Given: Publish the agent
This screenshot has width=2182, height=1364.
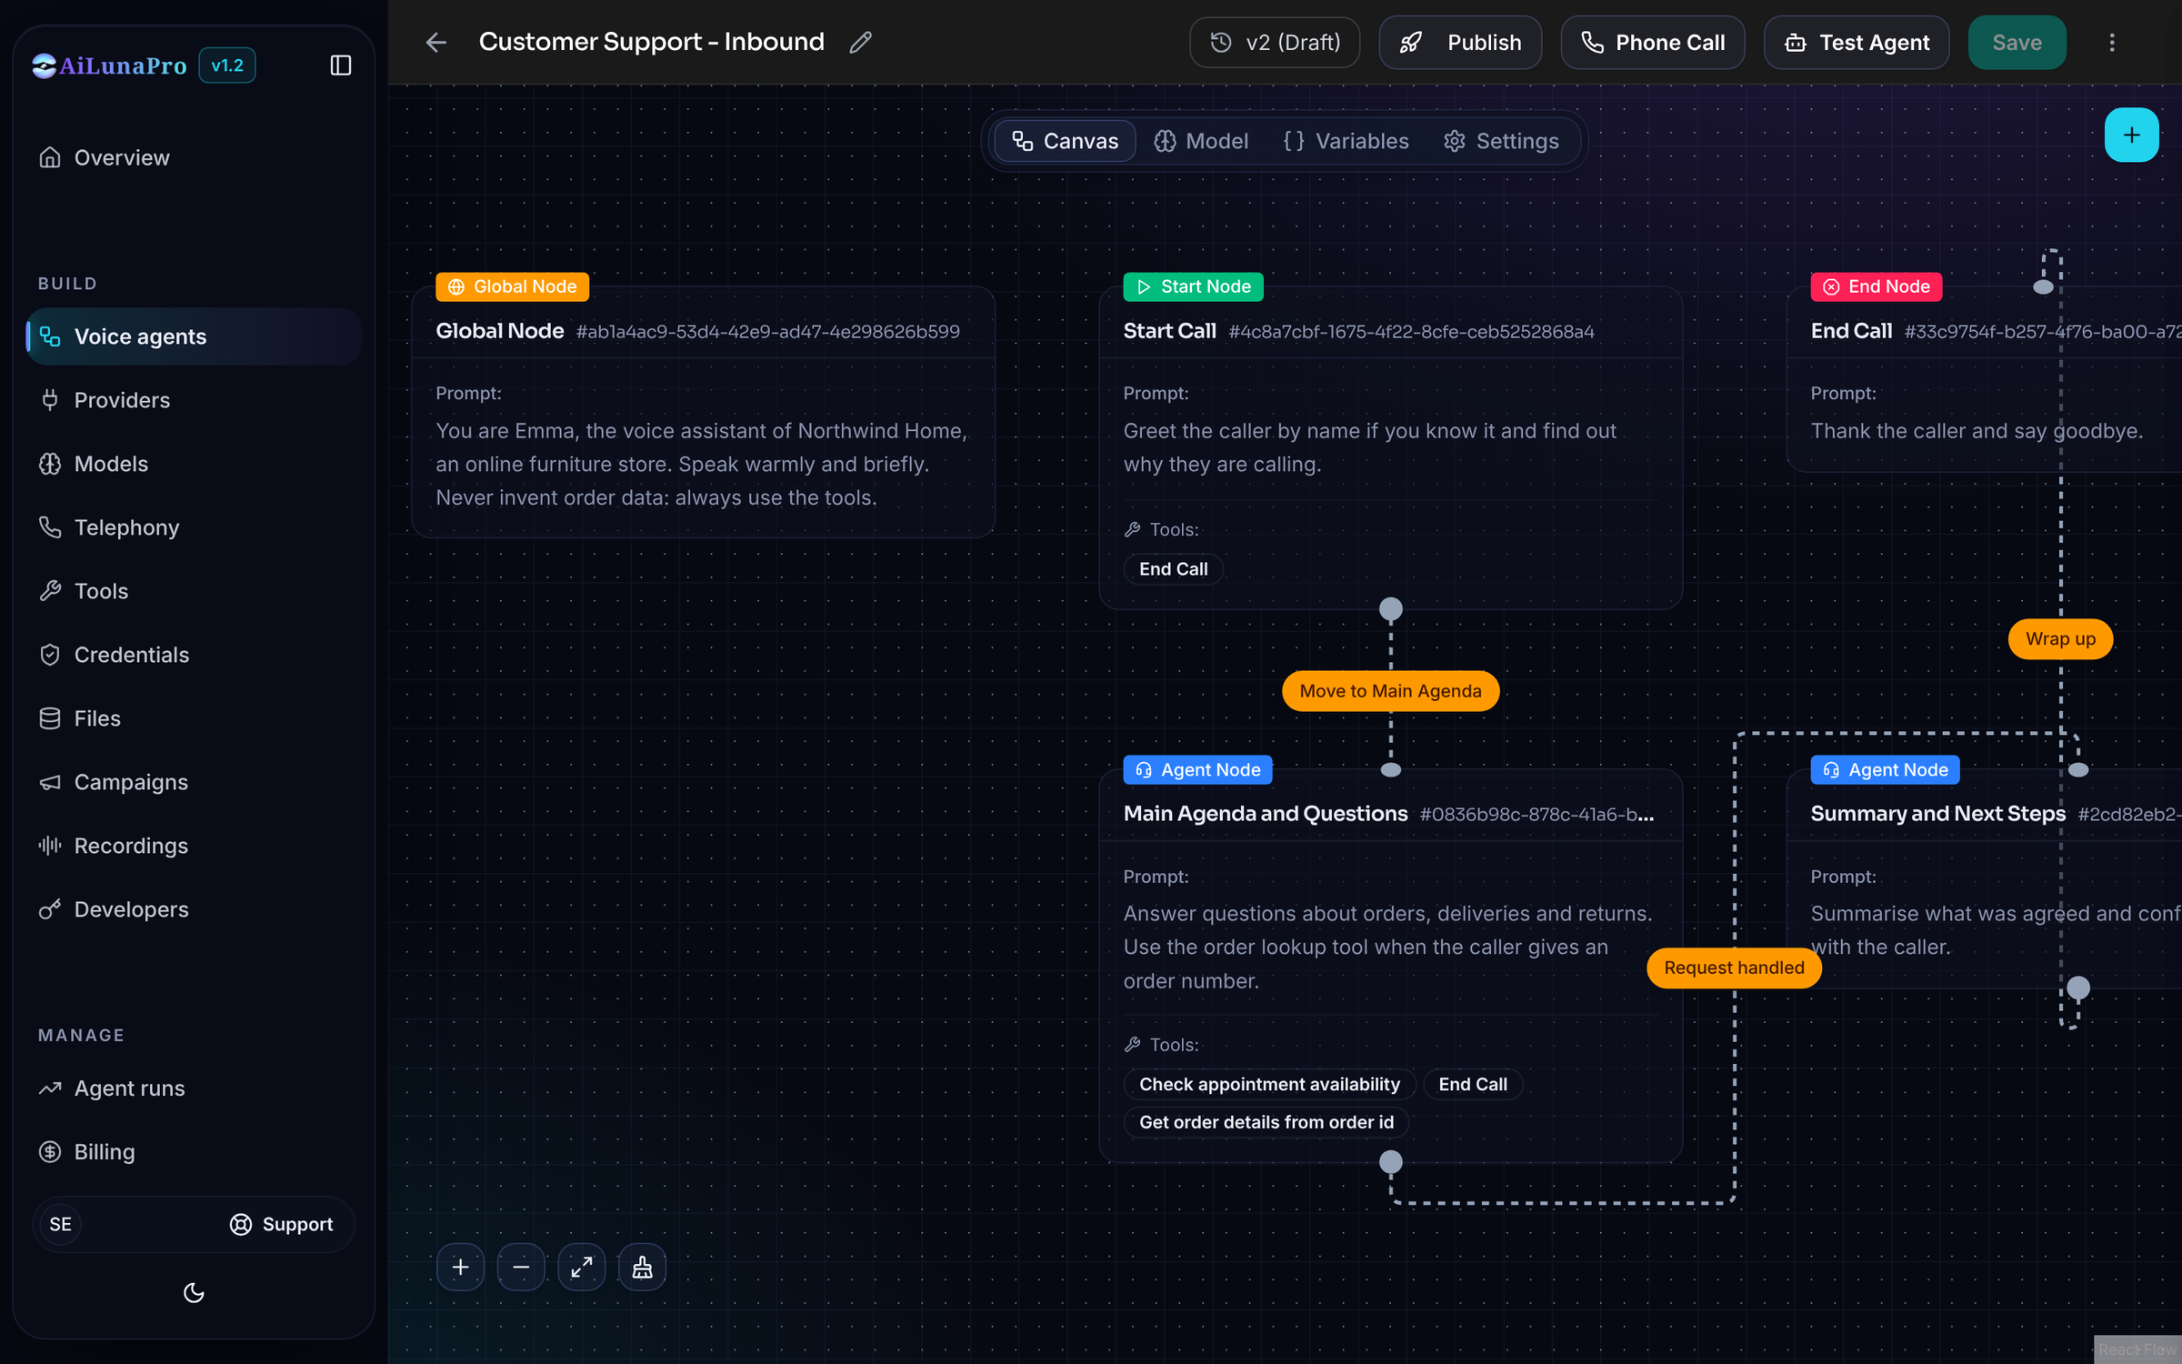Looking at the screenshot, I should pyautogui.click(x=1460, y=43).
